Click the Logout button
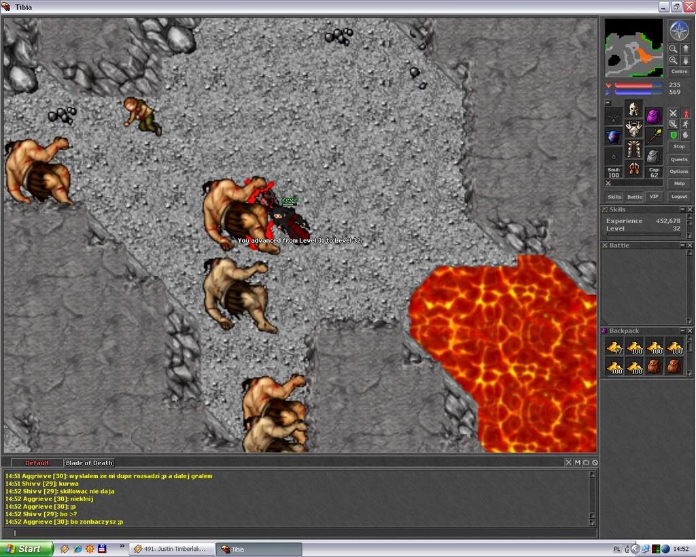 coord(679,197)
